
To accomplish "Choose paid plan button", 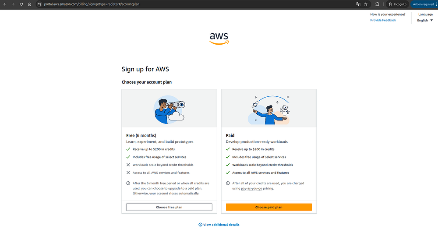I will (x=269, y=207).
